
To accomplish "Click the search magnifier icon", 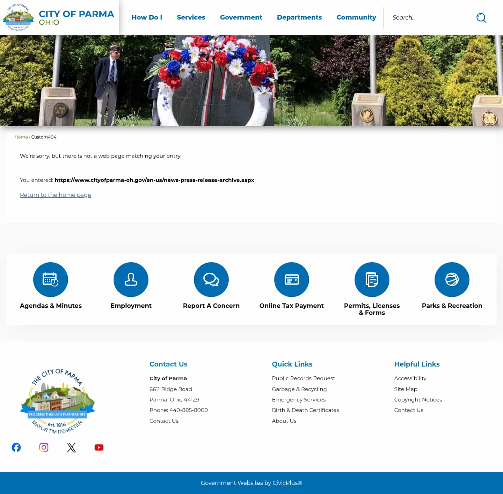I will [x=481, y=18].
